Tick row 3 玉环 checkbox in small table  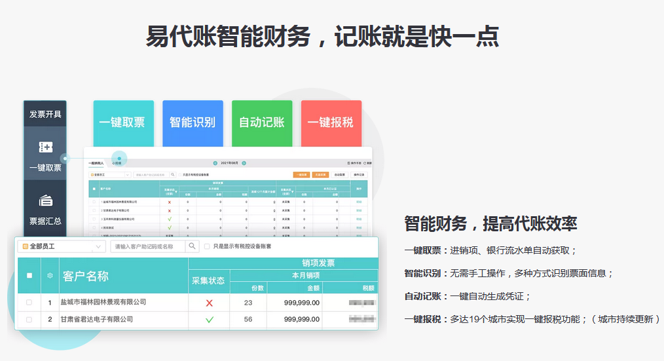pos(94,219)
